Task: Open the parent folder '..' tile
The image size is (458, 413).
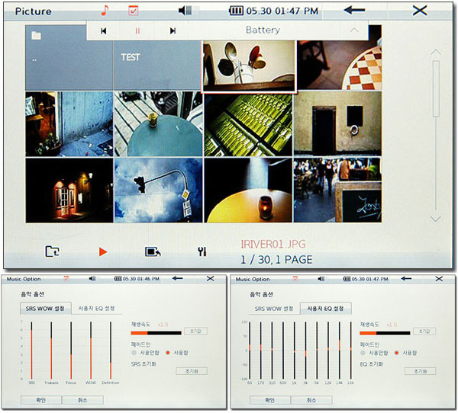Action: [69, 58]
